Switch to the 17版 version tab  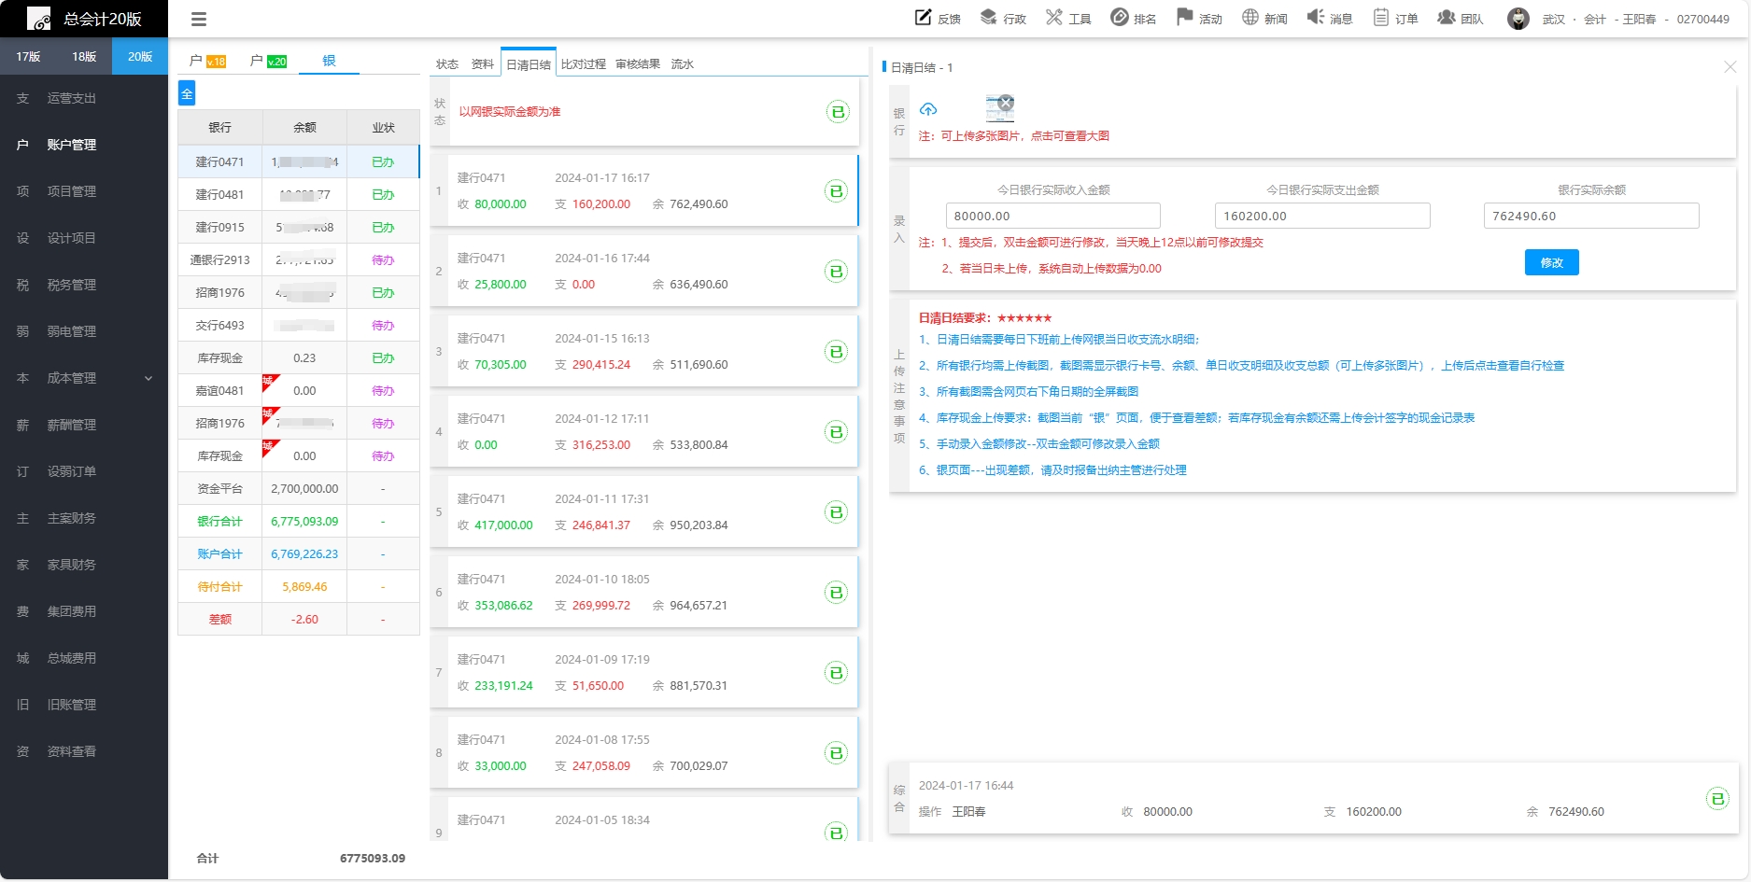click(28, 57)
